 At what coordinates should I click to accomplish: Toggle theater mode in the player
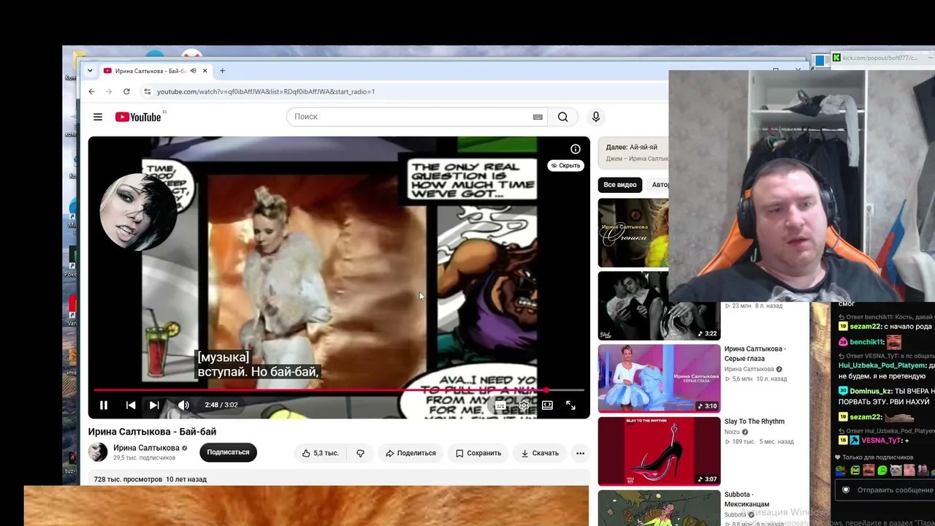547,405
